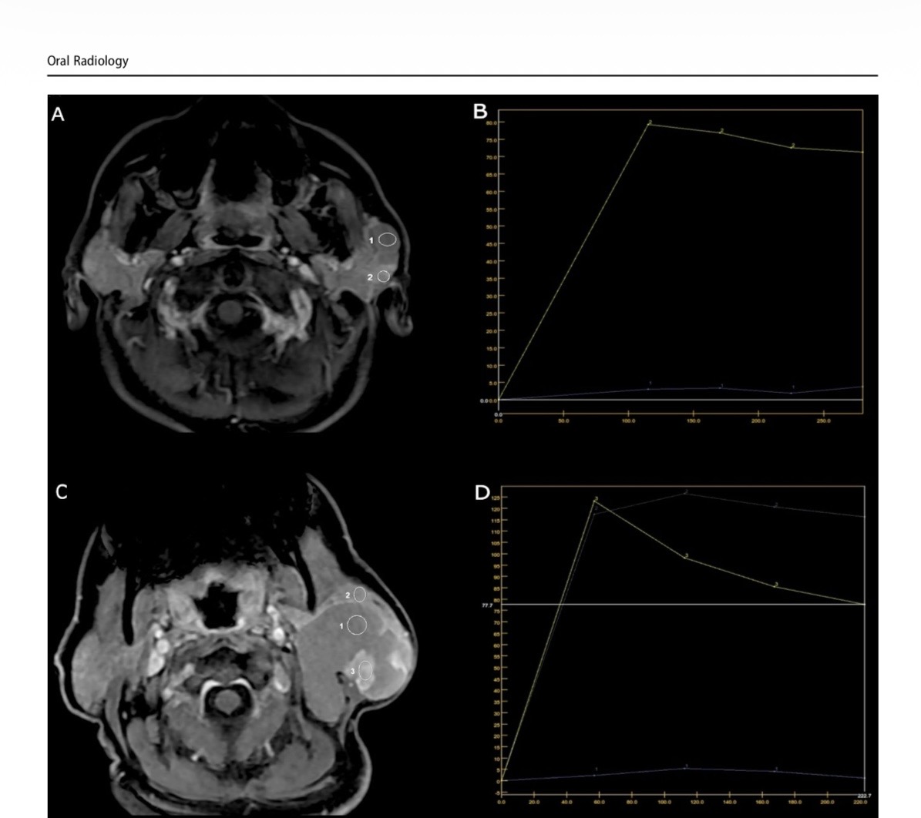Click the horizontal 77.7 reference line in graph D
Image resolution: width=921 pixels, height=818 pixels.
694,604
